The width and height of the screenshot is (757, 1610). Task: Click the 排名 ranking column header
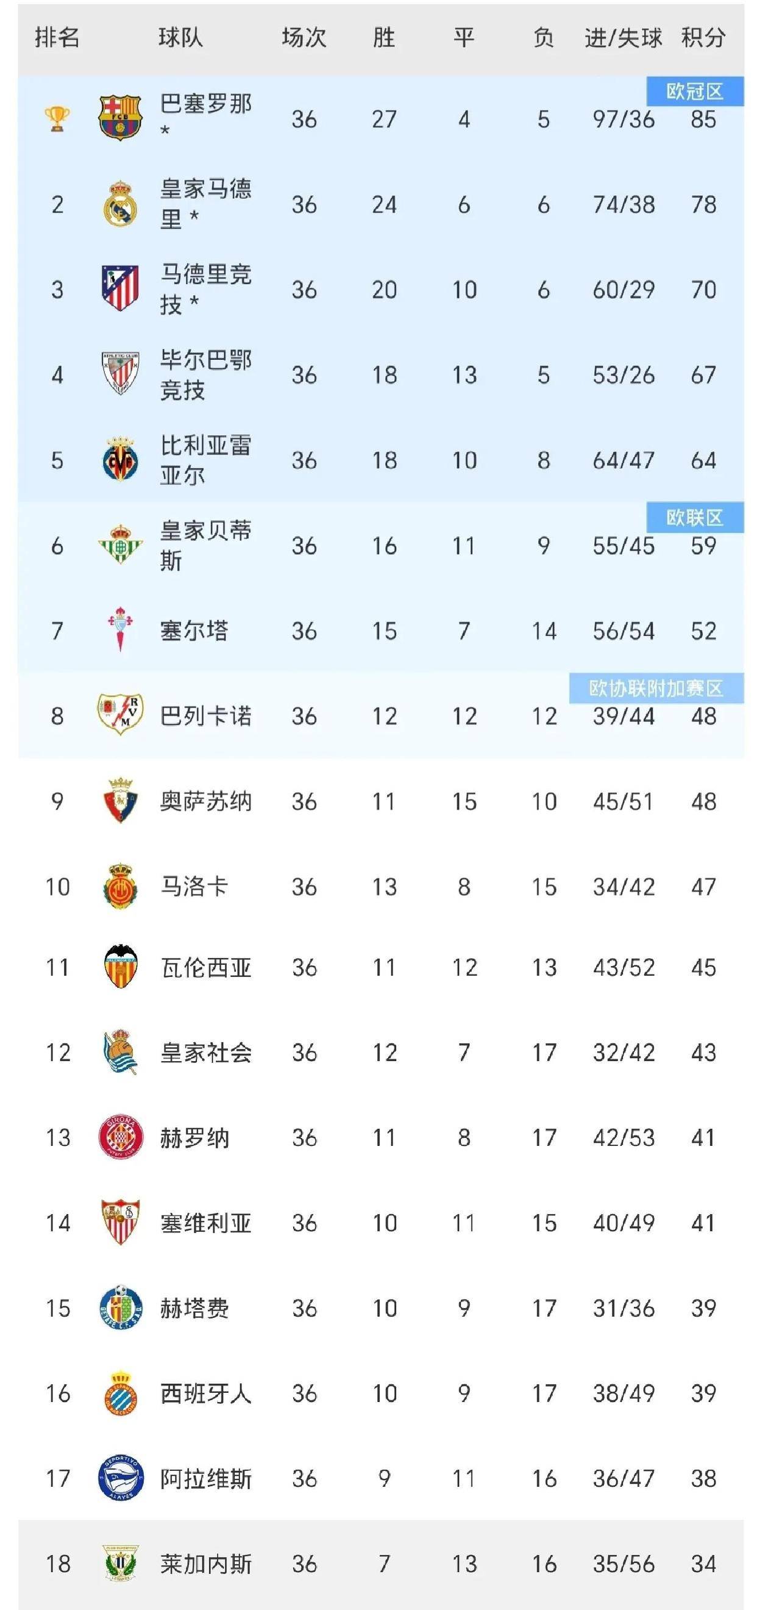coord(57,37)
